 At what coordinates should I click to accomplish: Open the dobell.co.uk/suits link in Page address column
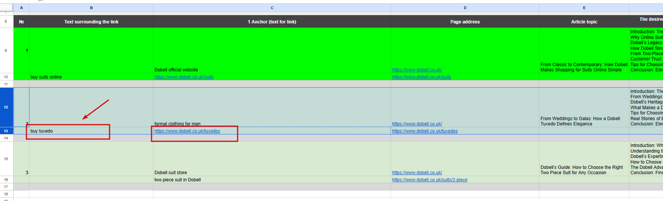click(x=421, y=77)
